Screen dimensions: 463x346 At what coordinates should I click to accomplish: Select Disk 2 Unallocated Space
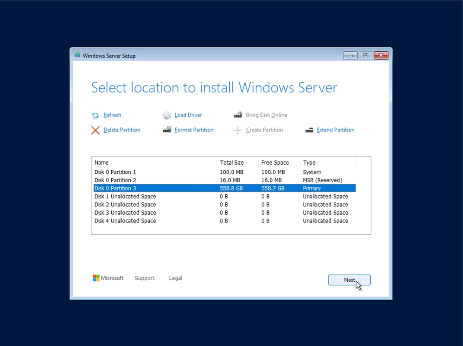point(125,204)
